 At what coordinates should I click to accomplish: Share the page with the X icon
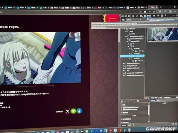coord(68,111)
